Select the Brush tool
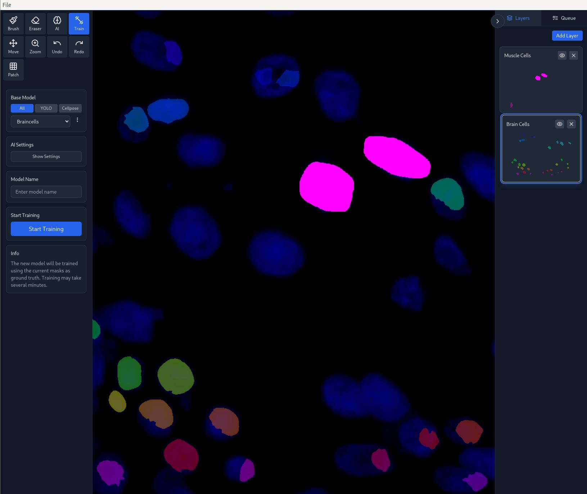 pyautogui.click(x=13, y=23)
